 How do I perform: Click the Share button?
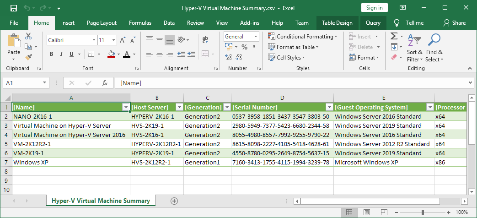coord(455,23)
